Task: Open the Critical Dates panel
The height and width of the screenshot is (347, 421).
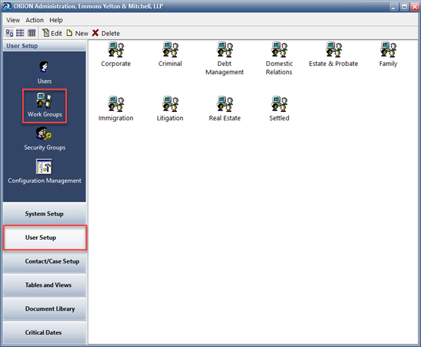Action: [45, 333]
